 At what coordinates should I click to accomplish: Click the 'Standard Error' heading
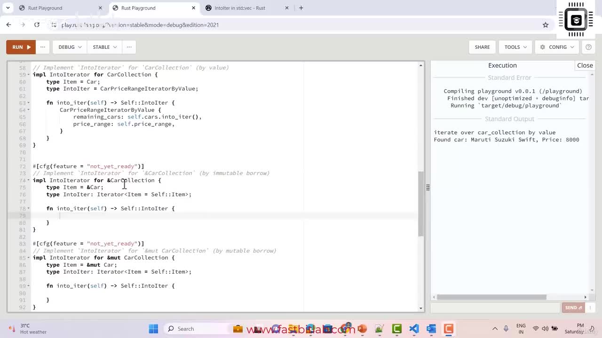point(509,77)
